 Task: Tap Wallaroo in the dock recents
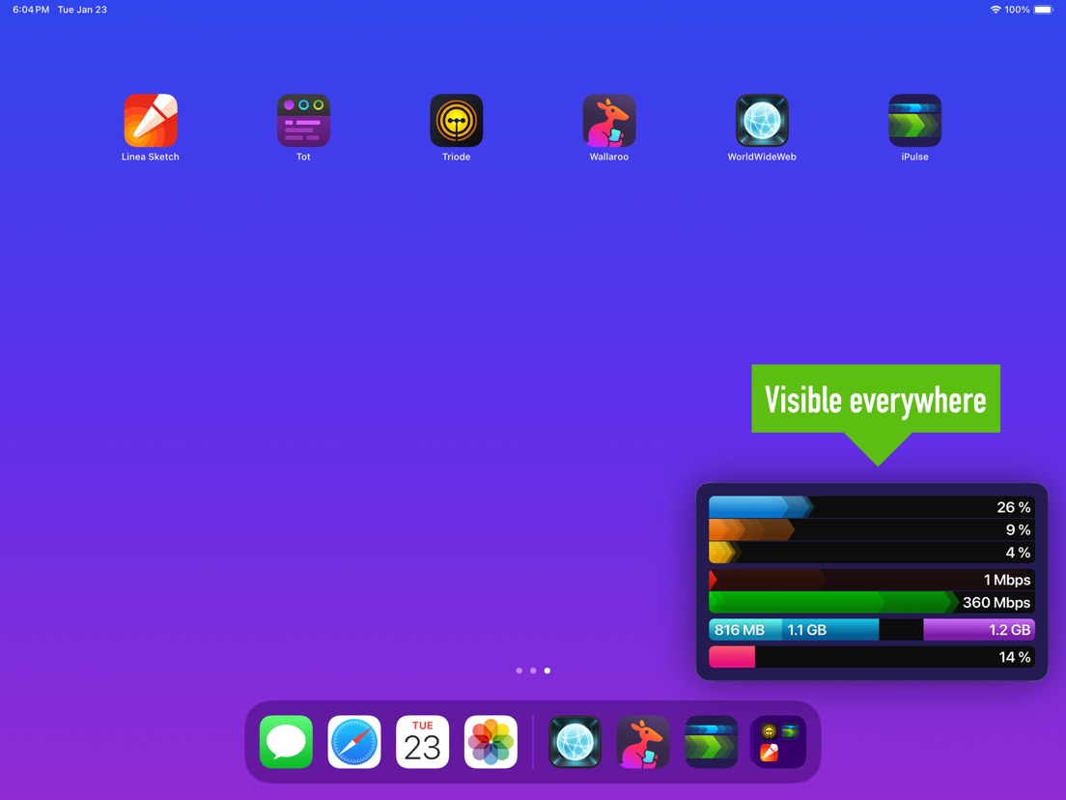(643, 742)
